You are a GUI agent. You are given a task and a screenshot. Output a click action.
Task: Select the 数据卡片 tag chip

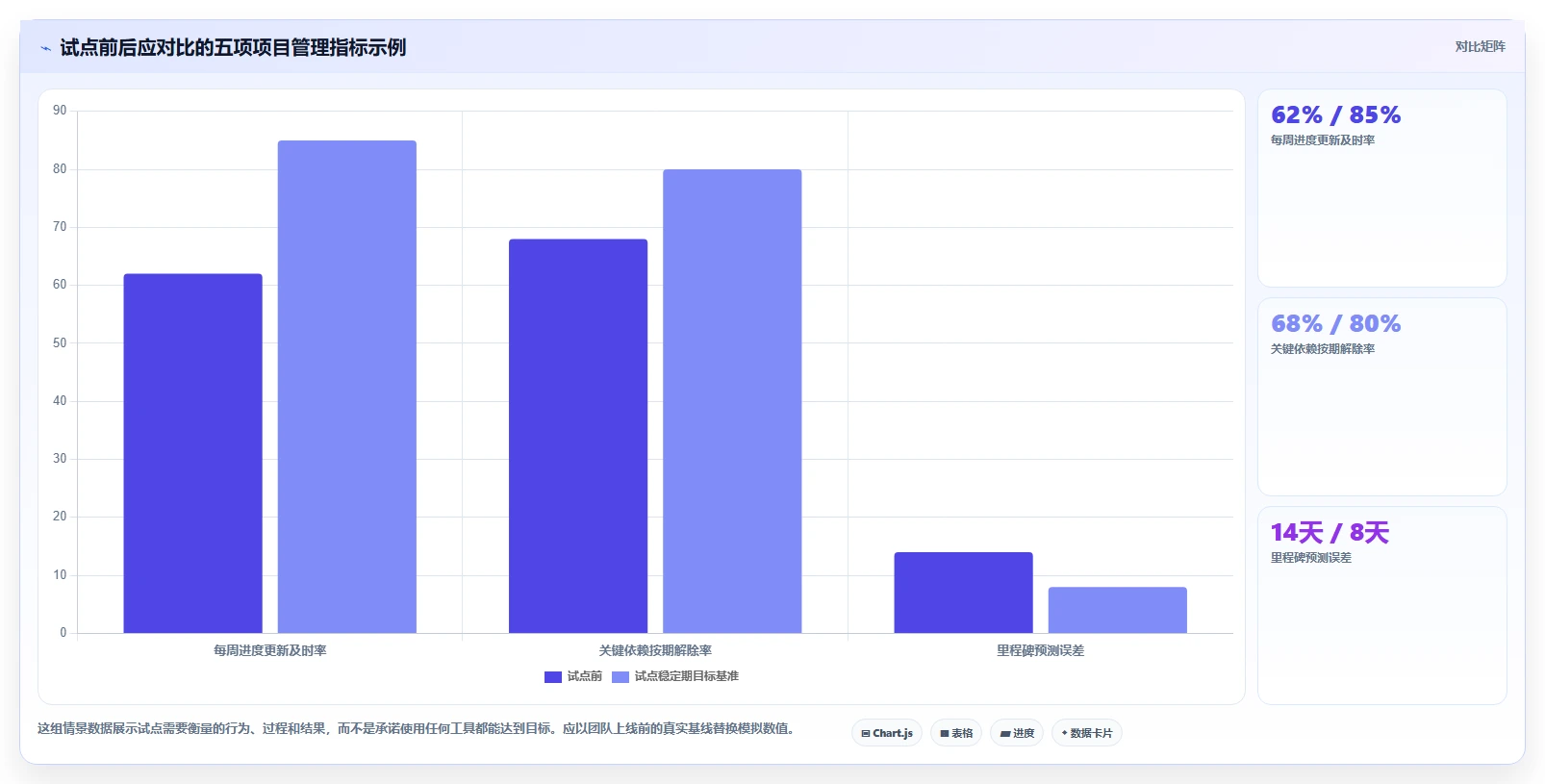point(1087,733)
